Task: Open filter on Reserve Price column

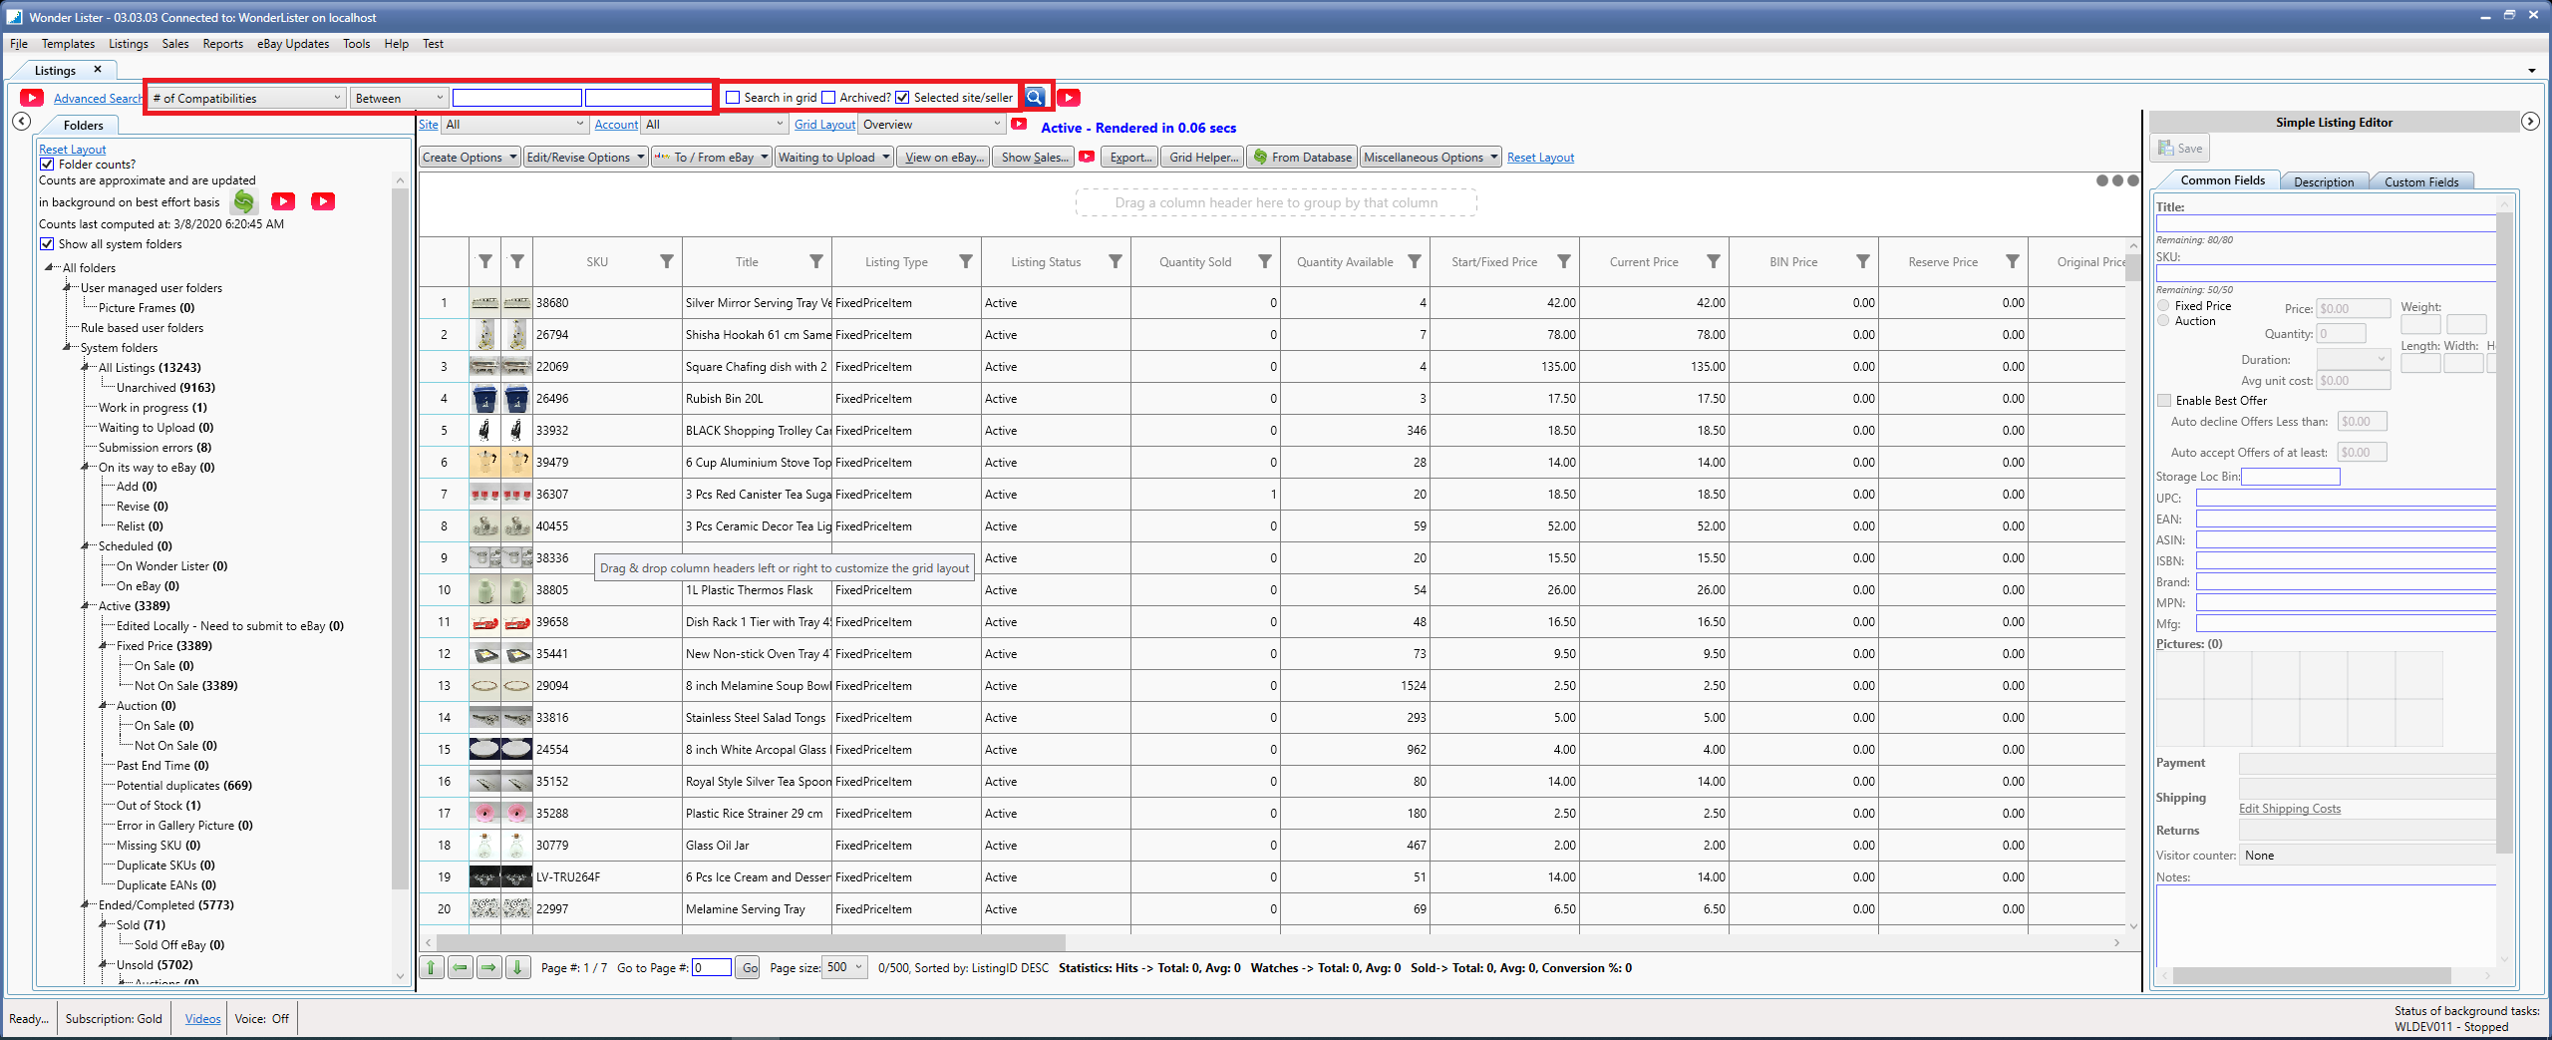Action: [2013, 261]
